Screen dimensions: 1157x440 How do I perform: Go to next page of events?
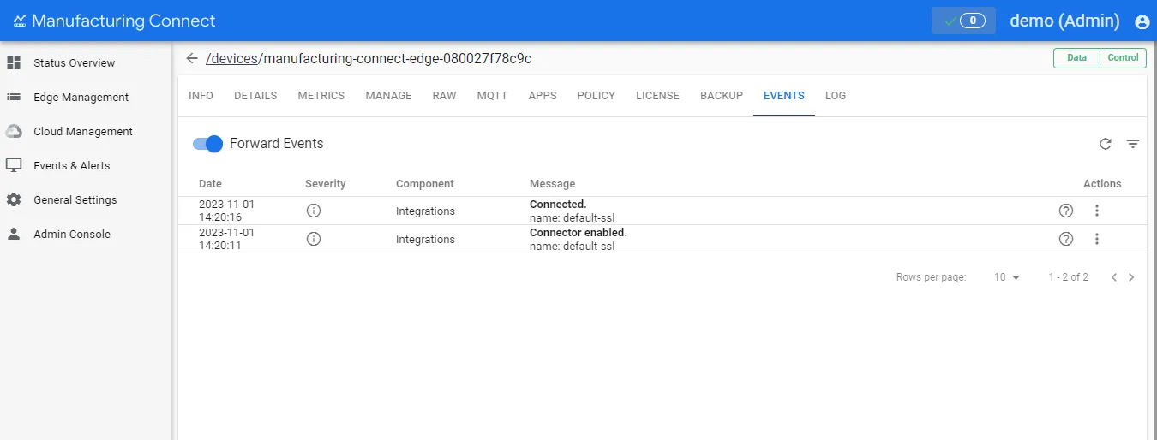[x=1131, y=277]
